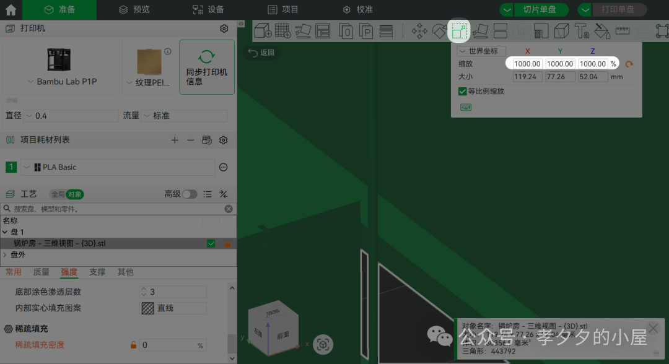The width and height of the screenshot is (669, 364).
Task: Toggle the 高级 advanced mode switch
Action: coord(190,194)
